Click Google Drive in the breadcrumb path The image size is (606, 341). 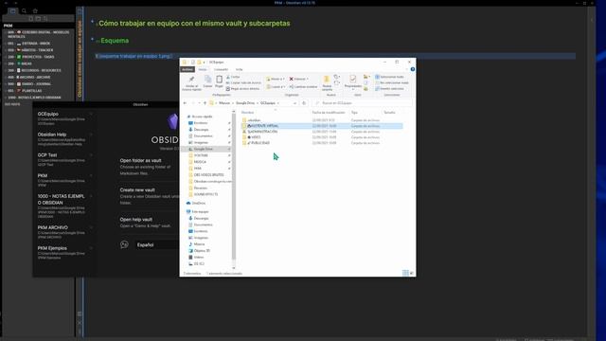(x=245, y=103)
